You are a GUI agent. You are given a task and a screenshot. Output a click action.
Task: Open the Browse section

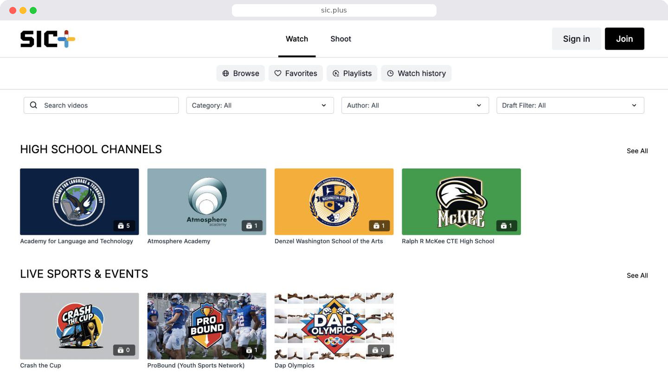241,73
